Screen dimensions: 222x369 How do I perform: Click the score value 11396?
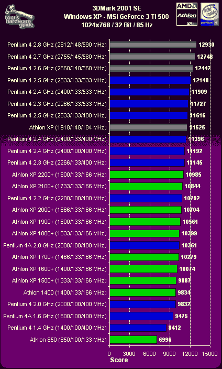click(x=196, y=139)
